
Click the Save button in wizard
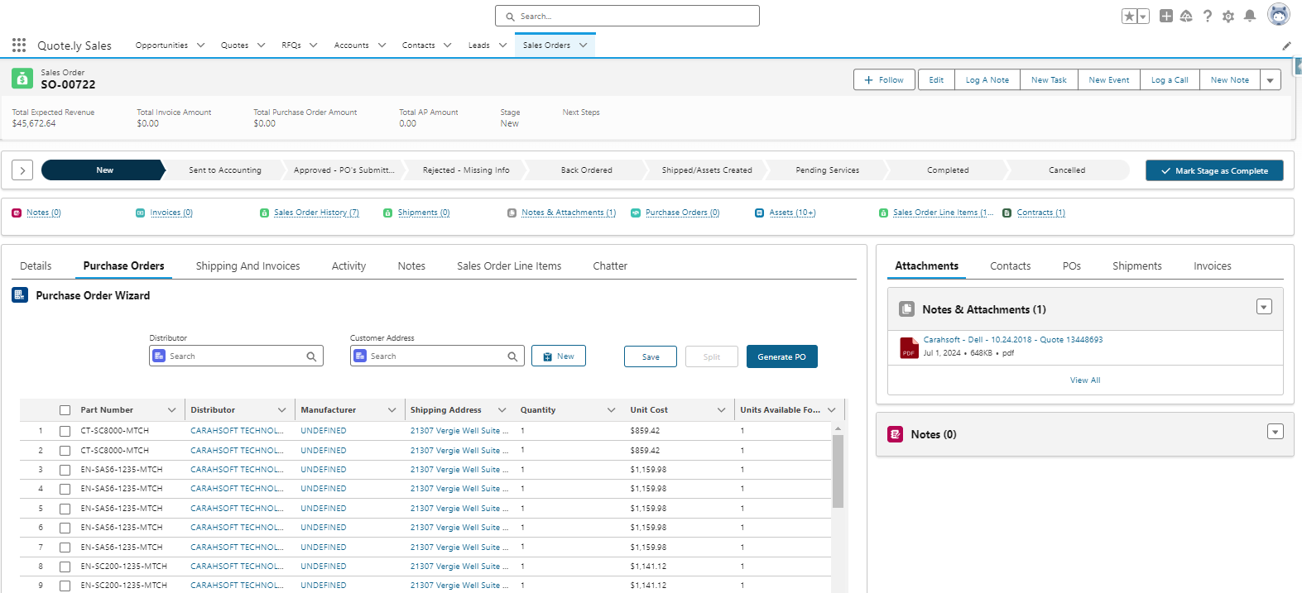coord(651,356)
